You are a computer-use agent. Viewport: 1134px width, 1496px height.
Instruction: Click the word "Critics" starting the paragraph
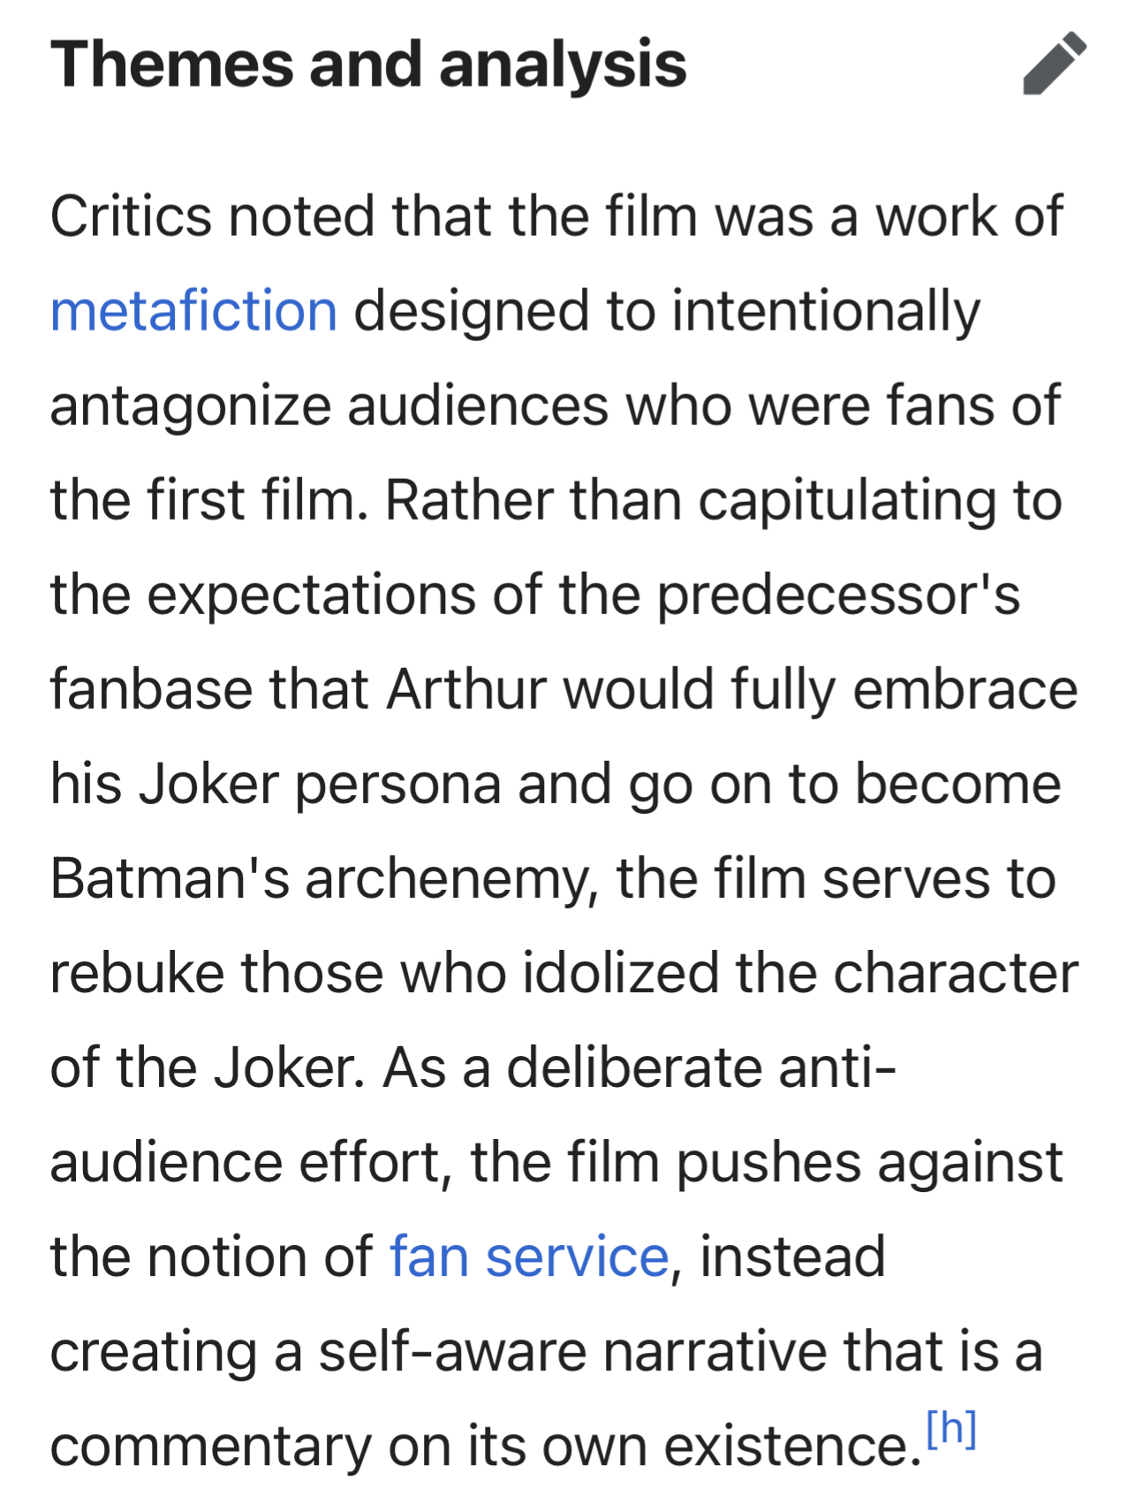pyautogui.click(x=131, y=216)
